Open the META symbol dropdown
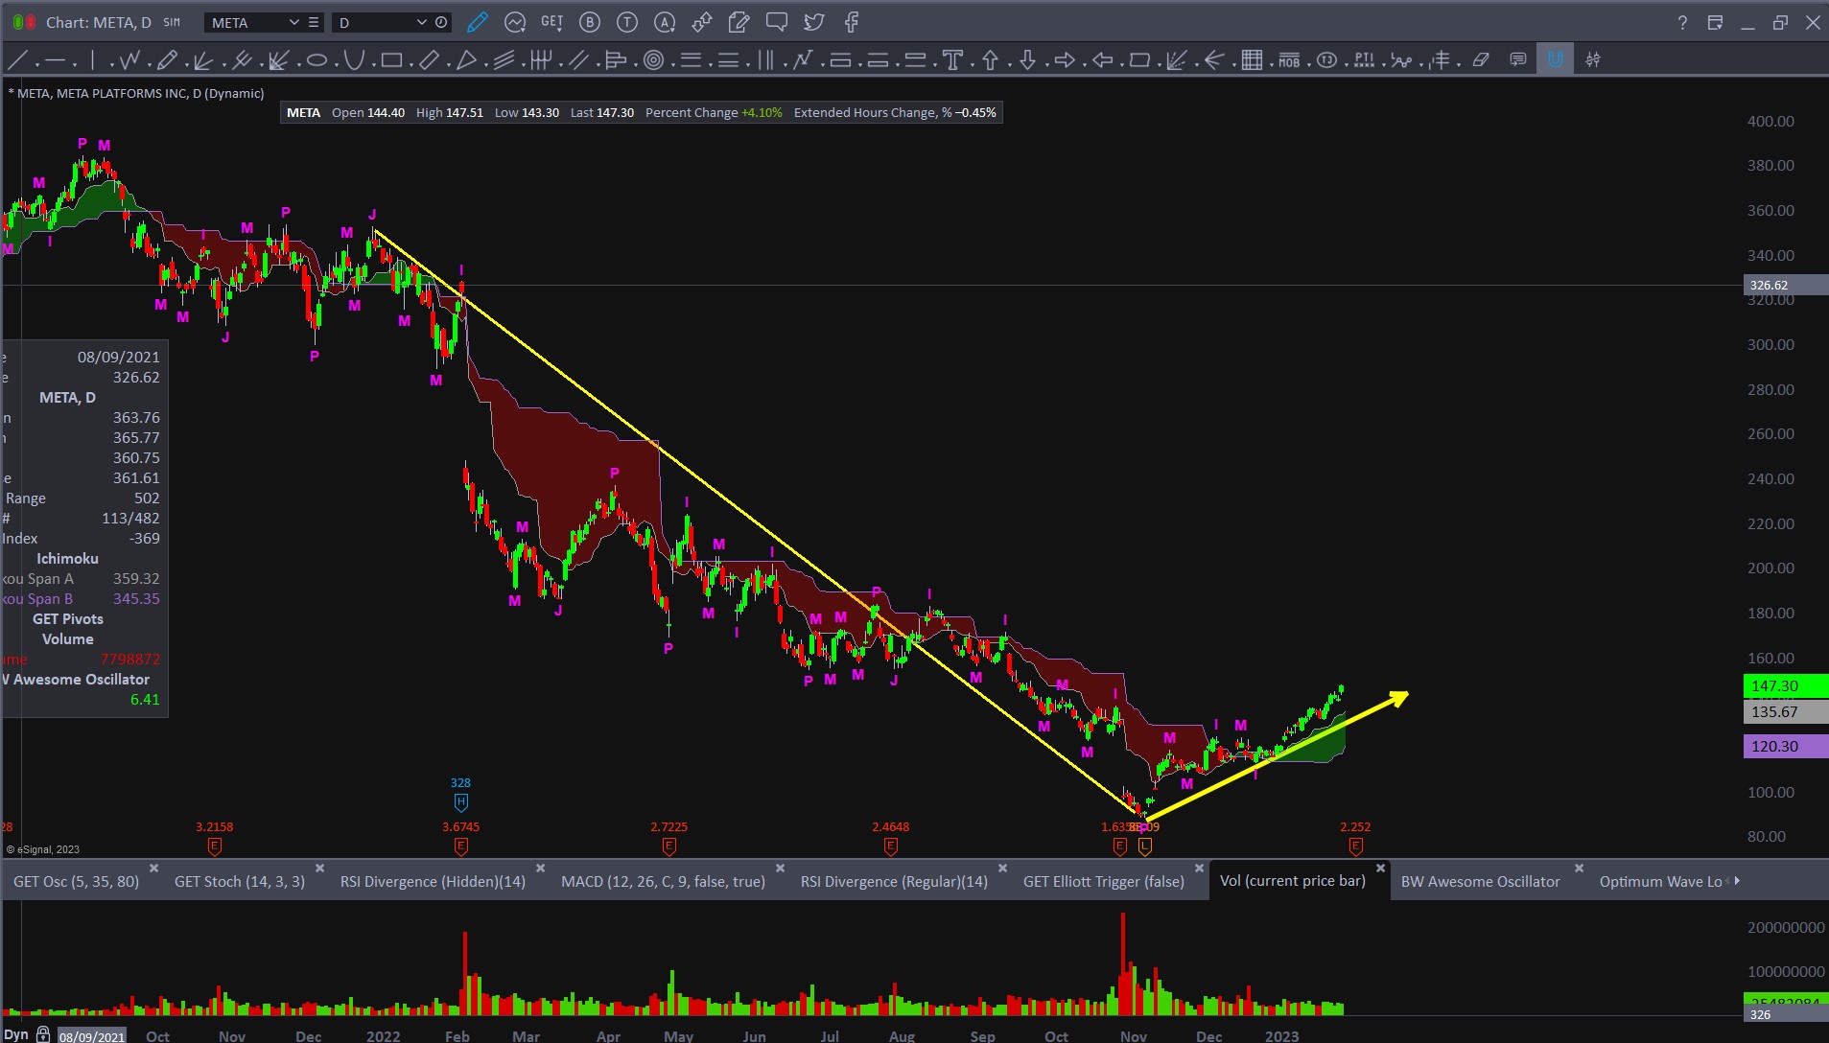The height and width of the screenshot is (1043, 1829). (293, 22)
